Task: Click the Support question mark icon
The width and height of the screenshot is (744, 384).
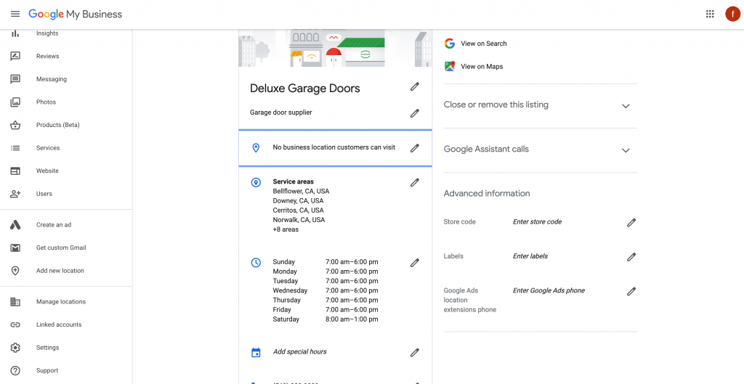Action: (x=15, y=371)
